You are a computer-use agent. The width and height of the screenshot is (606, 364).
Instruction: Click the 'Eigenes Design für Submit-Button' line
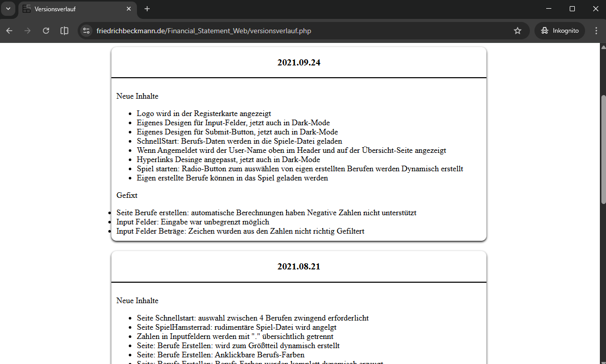(x=237, y=132)
